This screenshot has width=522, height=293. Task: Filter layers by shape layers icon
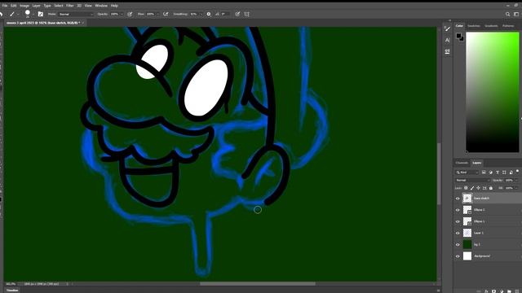pos(504,173)
